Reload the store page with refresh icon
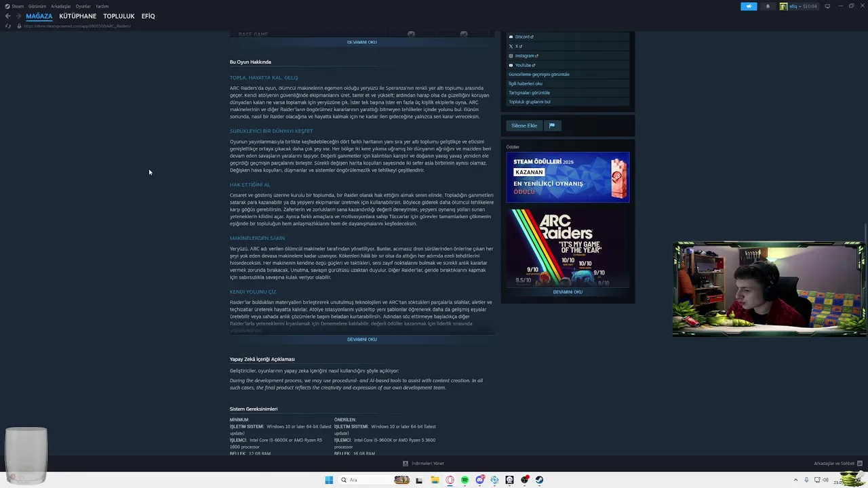Viewport: 868px width, 488px height. pos(7,26)
